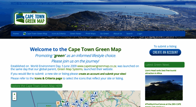Go to the Home page
This screenshot has width=196, height=107.
click(x=16, y=34)
